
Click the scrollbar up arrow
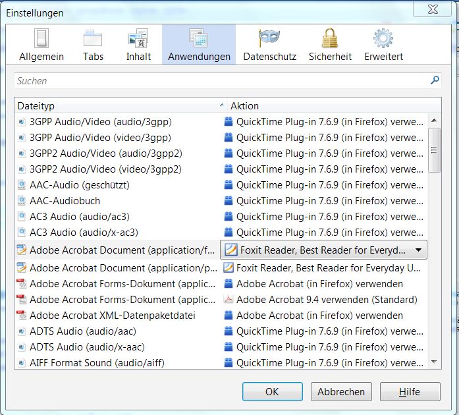coord(434,121)
